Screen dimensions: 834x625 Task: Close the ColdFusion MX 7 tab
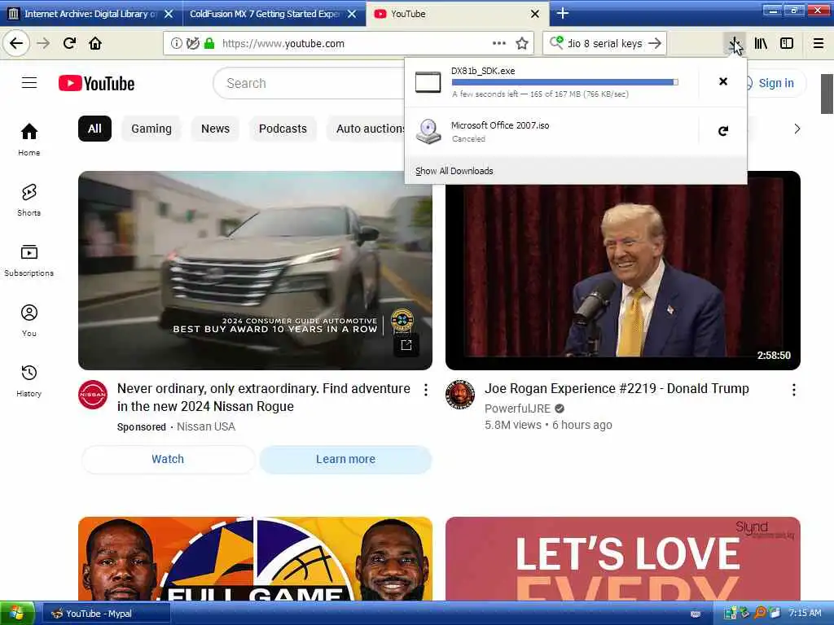[x=352, y=14]
